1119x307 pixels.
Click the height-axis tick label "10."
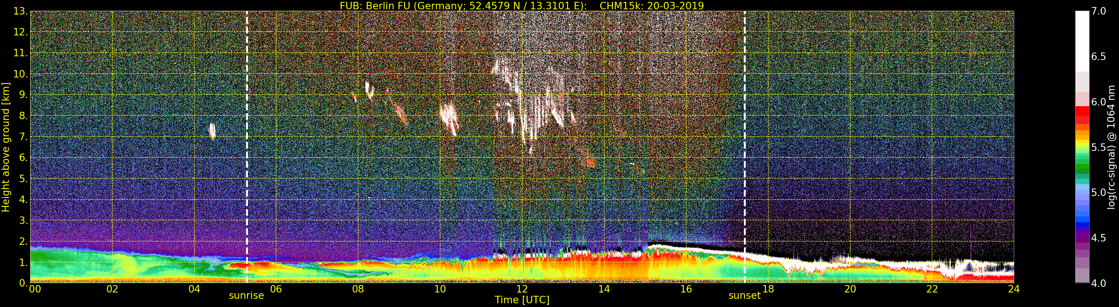[x=21, y=74]
